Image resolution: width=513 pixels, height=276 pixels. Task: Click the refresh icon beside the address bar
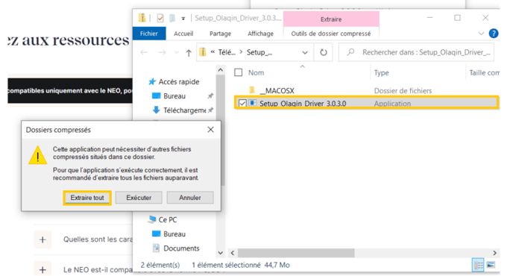(324, 52)
